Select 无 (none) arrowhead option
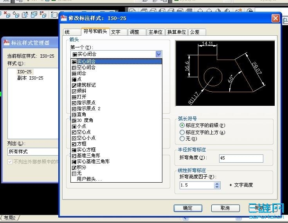The height and width of the screenshot is (223, 288). 116,174
